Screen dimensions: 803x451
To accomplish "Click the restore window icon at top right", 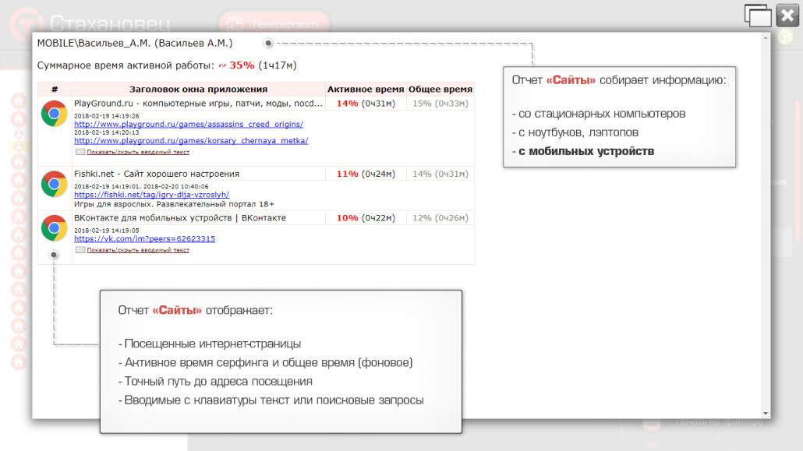I will (758, 16).
